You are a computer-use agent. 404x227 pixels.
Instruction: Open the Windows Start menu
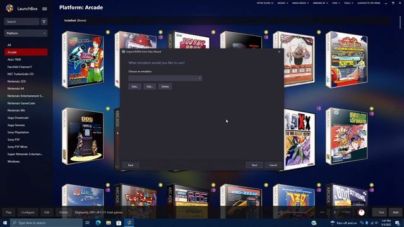[5, 223]
